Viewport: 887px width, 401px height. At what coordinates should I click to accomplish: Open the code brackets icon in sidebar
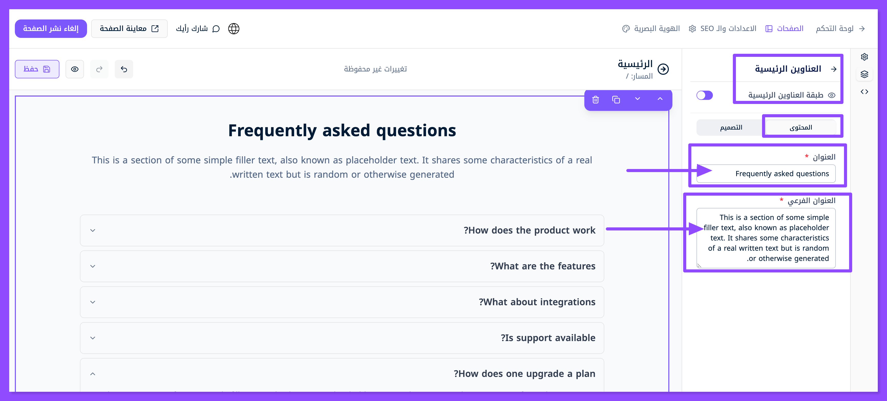(864, 92)
